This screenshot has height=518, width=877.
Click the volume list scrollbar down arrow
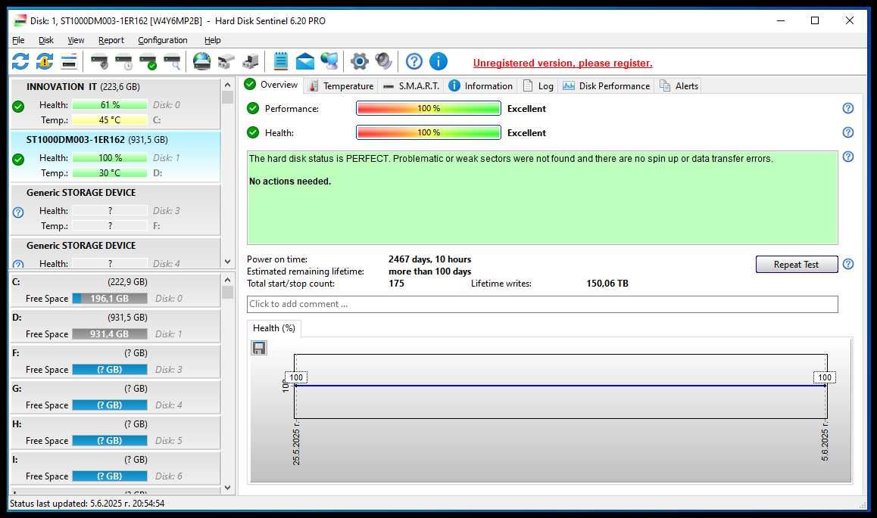point(227,488)
